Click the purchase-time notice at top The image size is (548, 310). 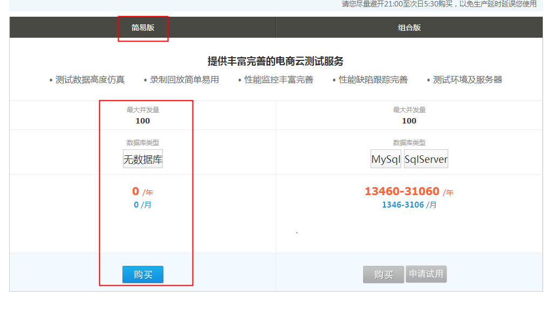click(439, 4)
